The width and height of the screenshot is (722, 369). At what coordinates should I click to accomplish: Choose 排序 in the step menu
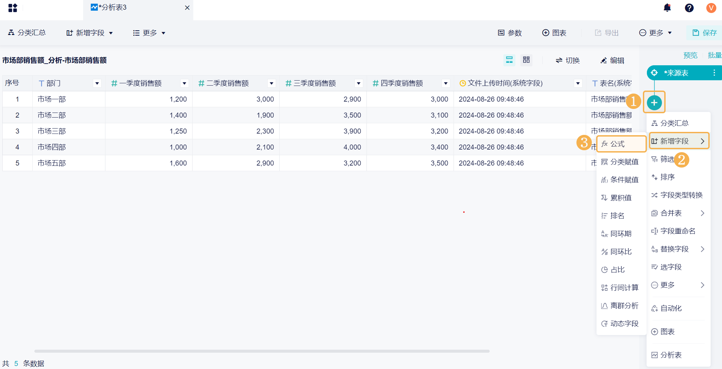tap(678, 177)
